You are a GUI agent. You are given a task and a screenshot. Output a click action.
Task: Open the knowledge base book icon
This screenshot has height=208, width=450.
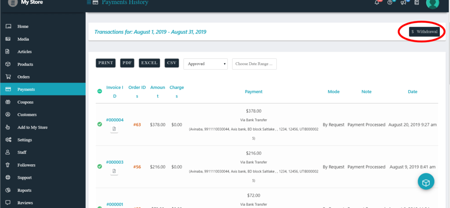tap(417, 2)
